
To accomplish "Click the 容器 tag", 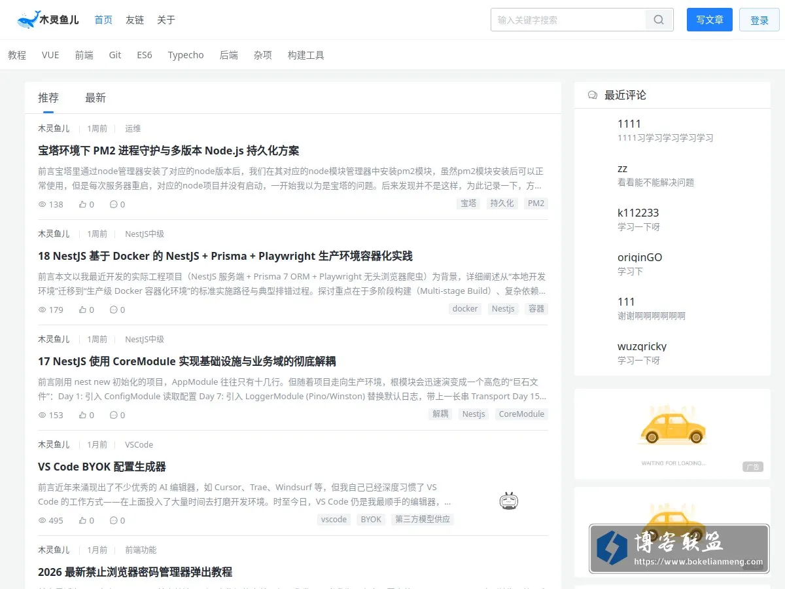I will [x=536, y=309].
